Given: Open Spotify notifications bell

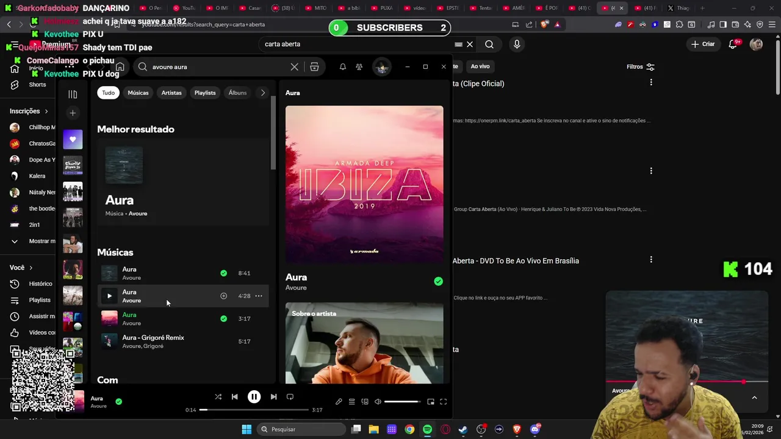Looking at the screenshot, I should tap(343, 66).
